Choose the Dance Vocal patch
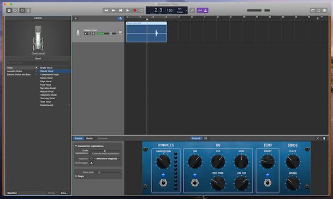The image size is (333, 199). pos(46,78)
